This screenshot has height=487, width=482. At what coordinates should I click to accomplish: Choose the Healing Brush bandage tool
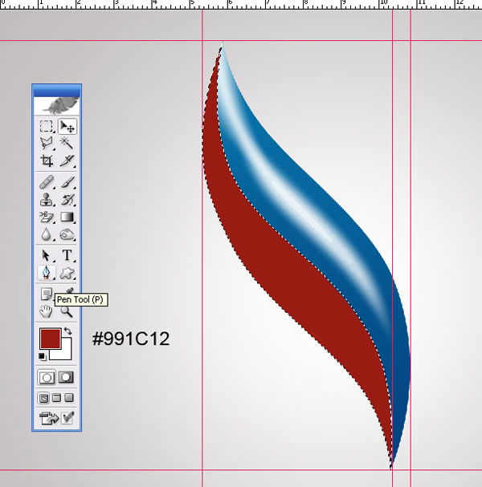pos(47,182)
